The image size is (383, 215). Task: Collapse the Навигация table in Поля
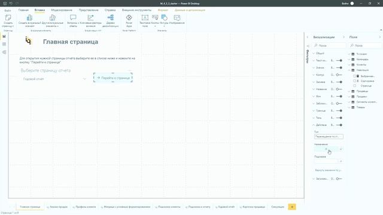click(x=349, y=70)
